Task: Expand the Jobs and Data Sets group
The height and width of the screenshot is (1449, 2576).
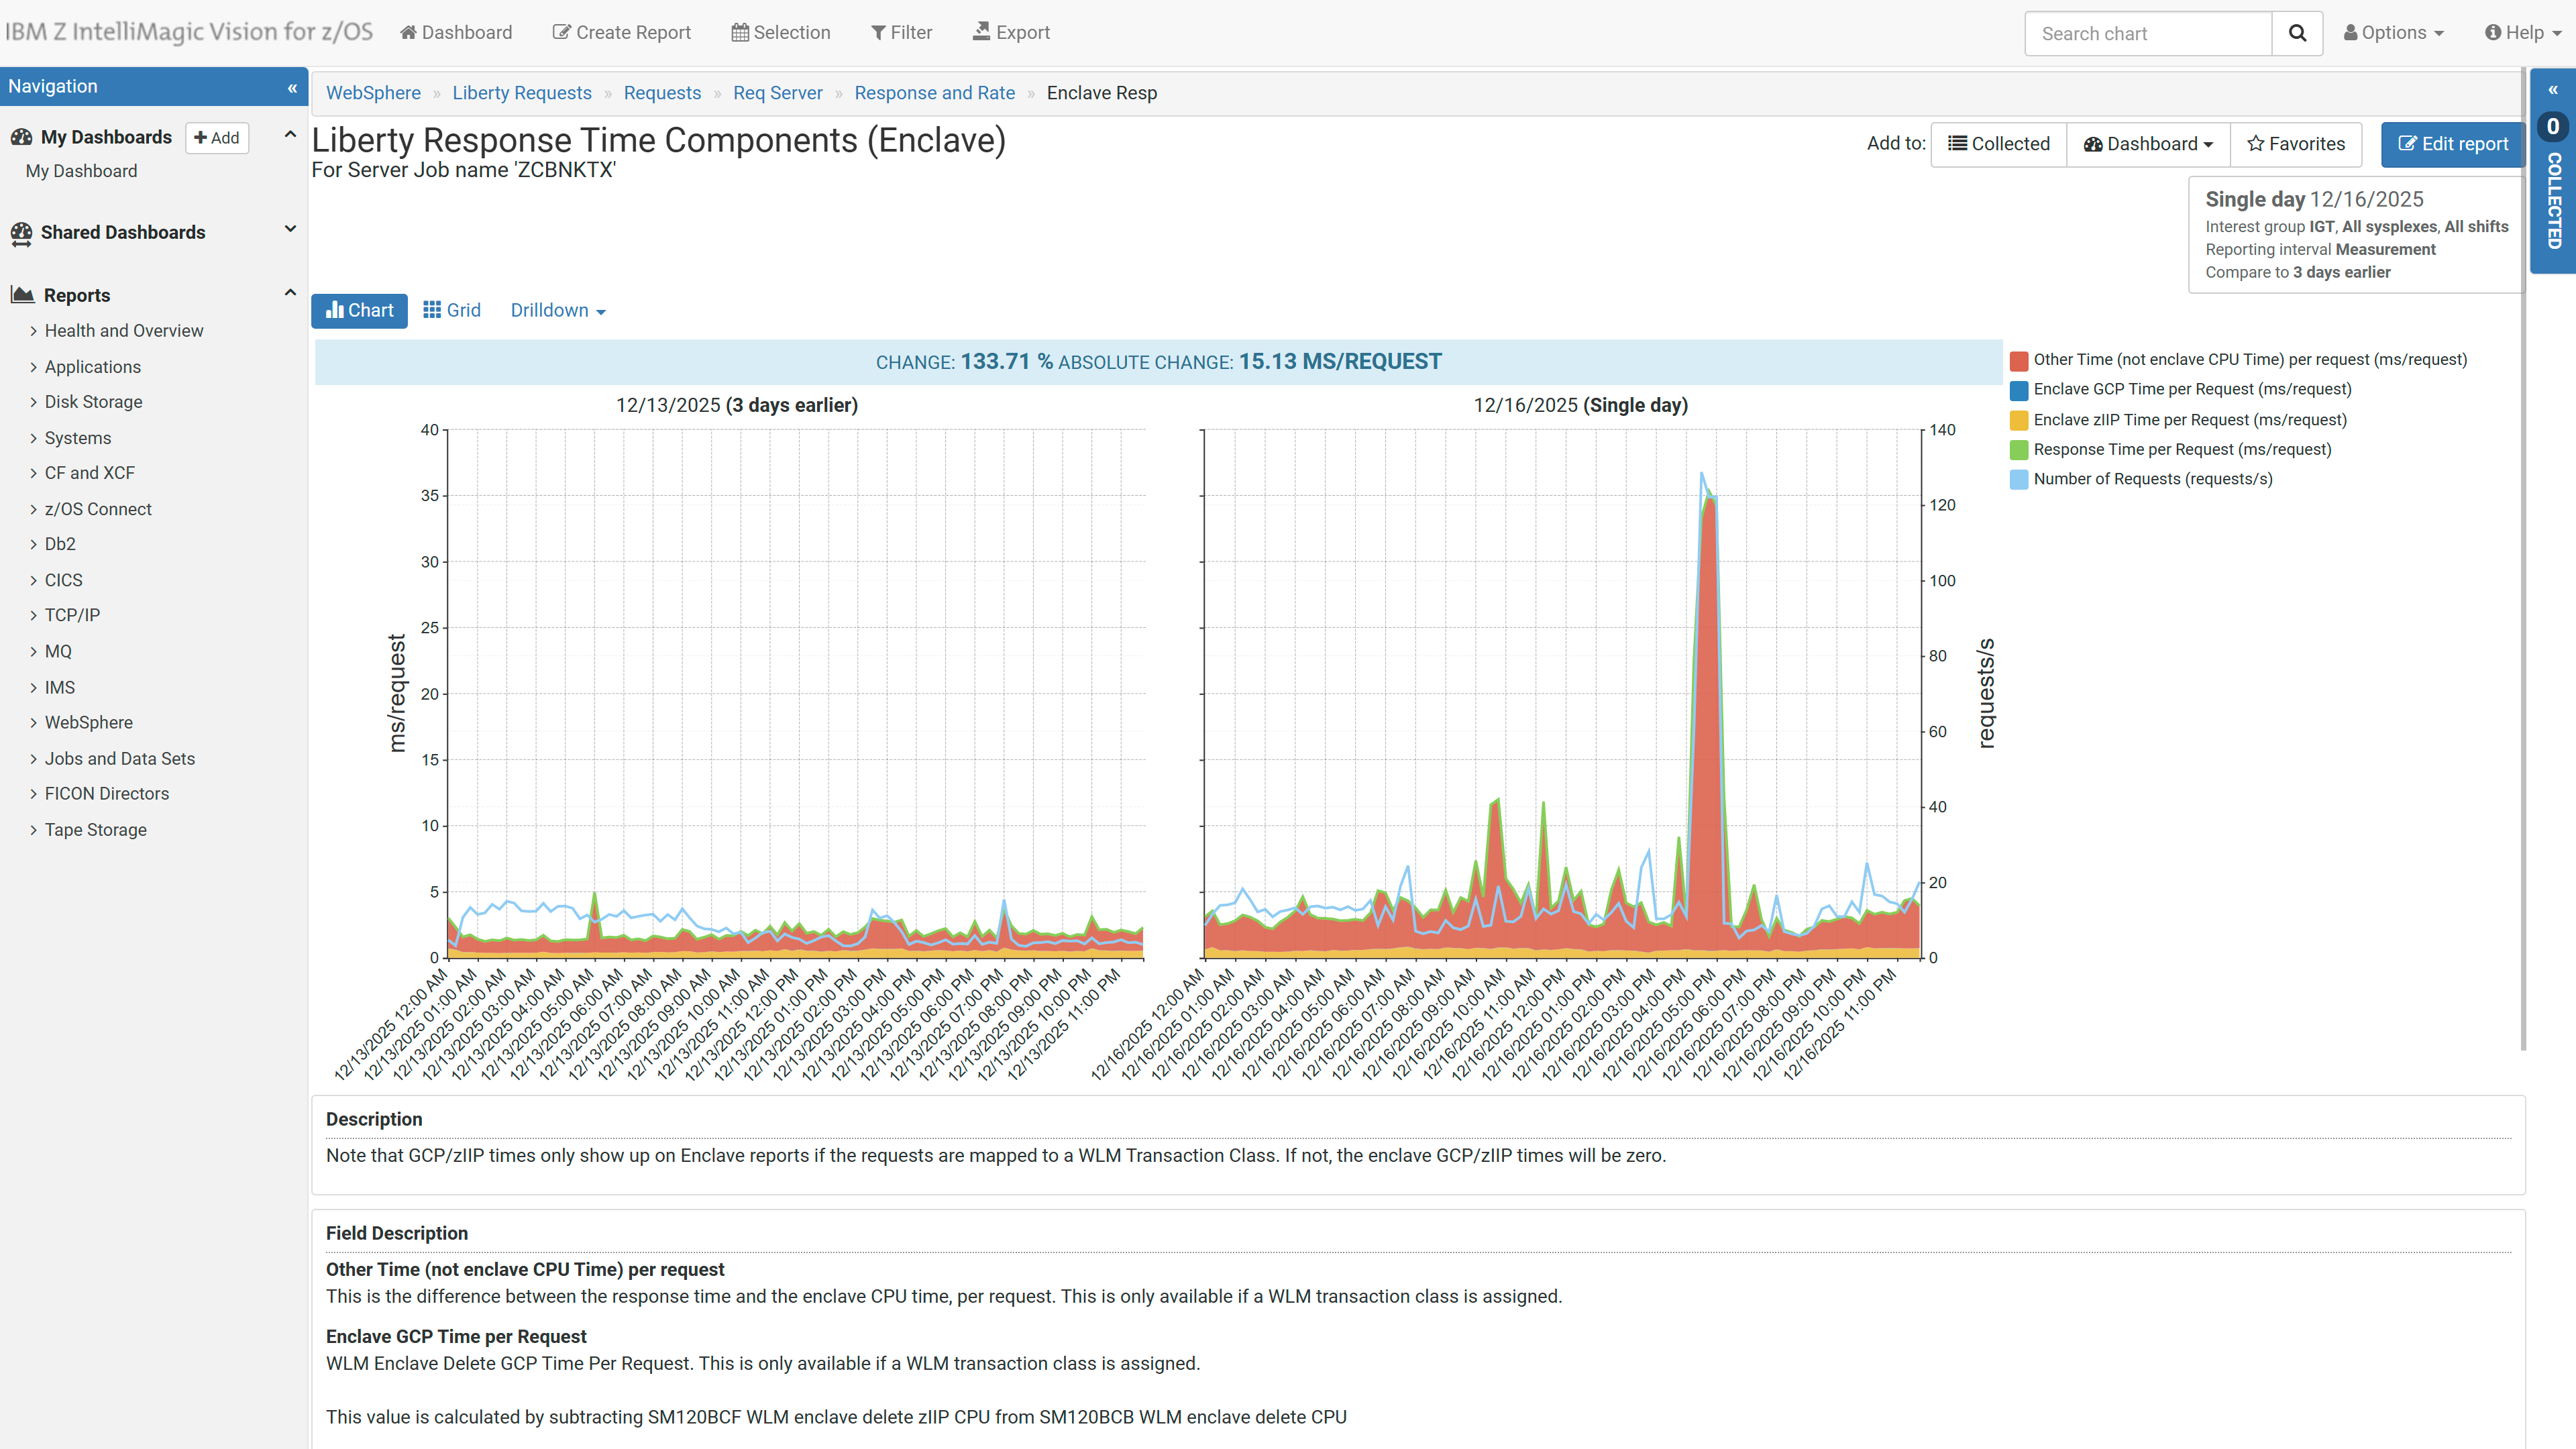Action: [112, 758]
